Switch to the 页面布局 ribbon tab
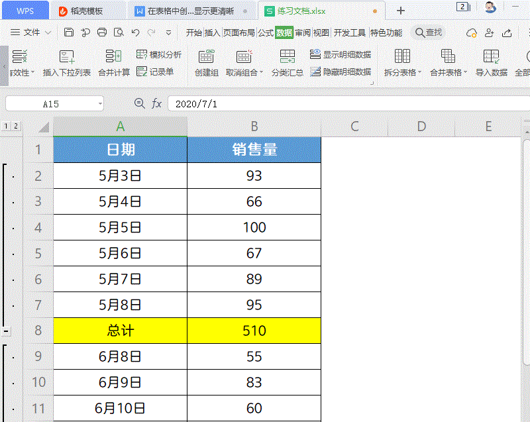Viewport: 530px width, 422px height. (239, 32)
